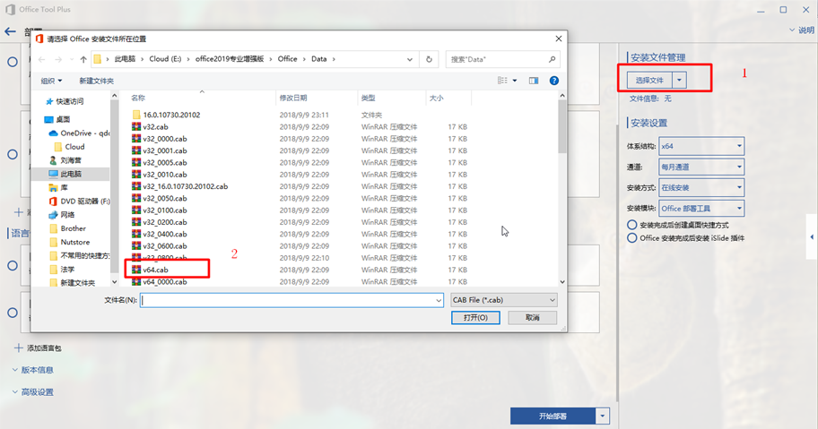Click the back arrow in Office Tool Plus
Image resolution: width=818 pixels, height=429 pixels.
coord(11,31)
